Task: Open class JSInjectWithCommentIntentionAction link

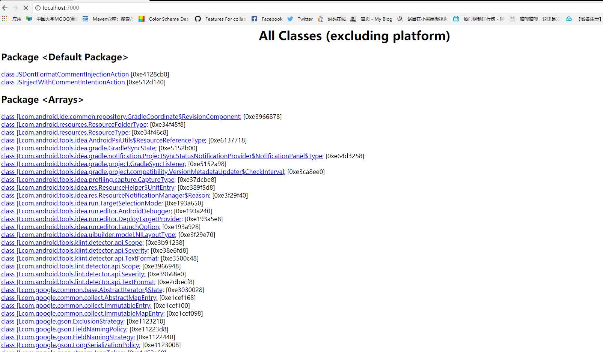Action: 63,82
